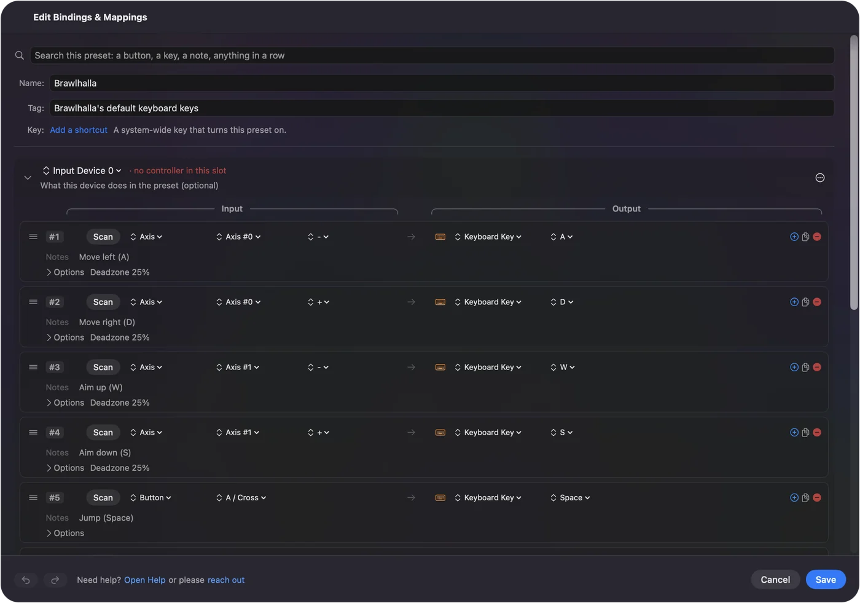
Task: Delete row #3 with the red minus icon
Action: click(x=817, y=367)
